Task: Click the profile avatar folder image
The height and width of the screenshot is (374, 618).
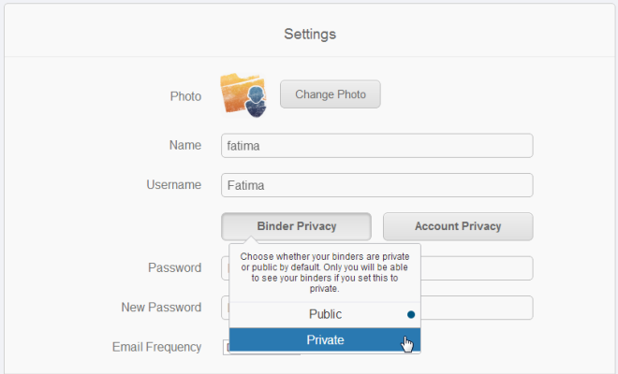Action: pyautogui.click(x=243, y=95)
